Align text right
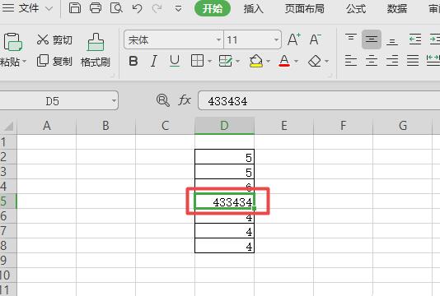Viewport: 440px width, 296px height. pyautogui.click(x=392, y=61)
